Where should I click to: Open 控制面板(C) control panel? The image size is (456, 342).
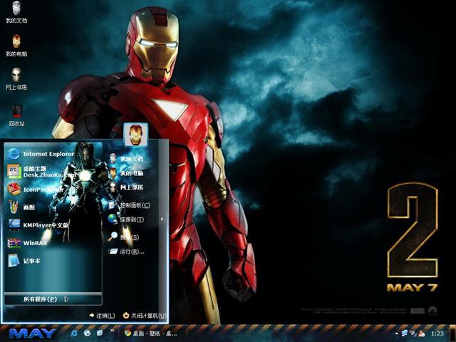click(x=130, y=205)
